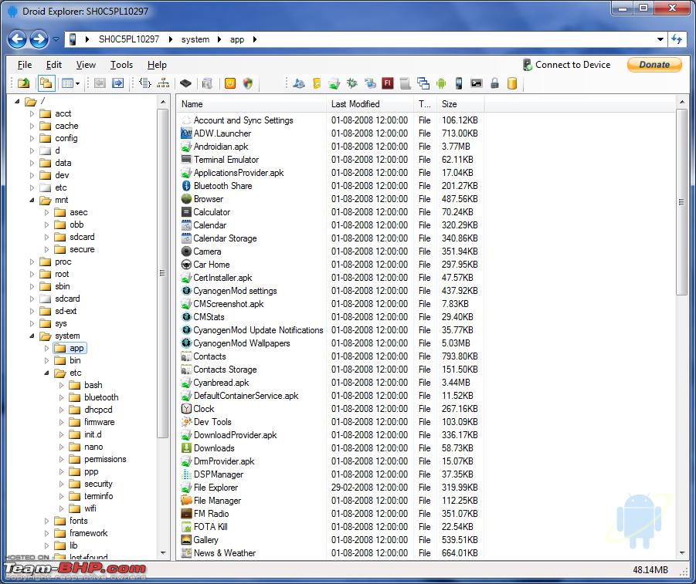Viewport: 696px width, 584px height.
Task: Click the Donate button
Action: (x=654, y=65)
